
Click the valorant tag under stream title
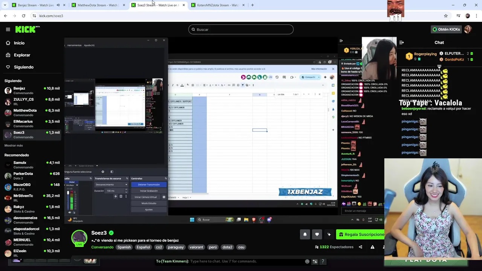(x=196, y=247)
